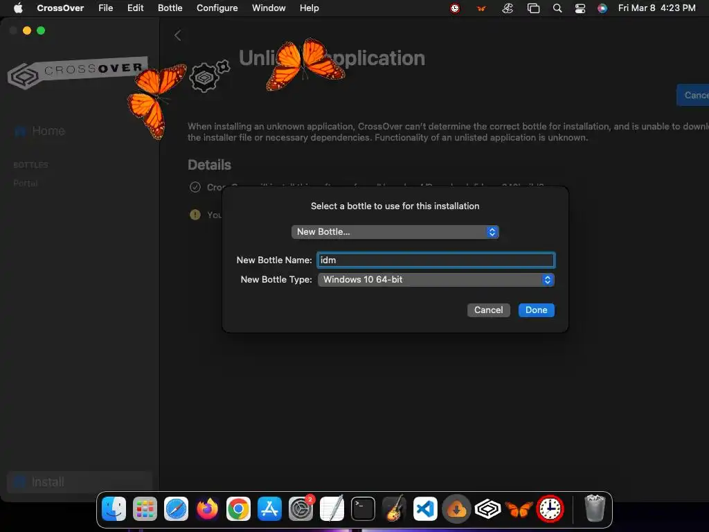Open Launchpad from the Dock
The image size is (709, 532).
pyautogui.click(x=145, y=509)
